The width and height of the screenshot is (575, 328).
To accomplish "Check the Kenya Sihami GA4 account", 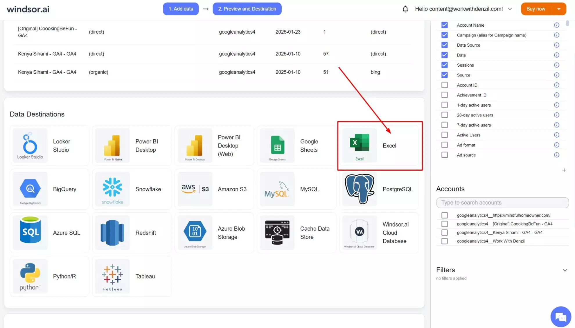I will (444, 232).
